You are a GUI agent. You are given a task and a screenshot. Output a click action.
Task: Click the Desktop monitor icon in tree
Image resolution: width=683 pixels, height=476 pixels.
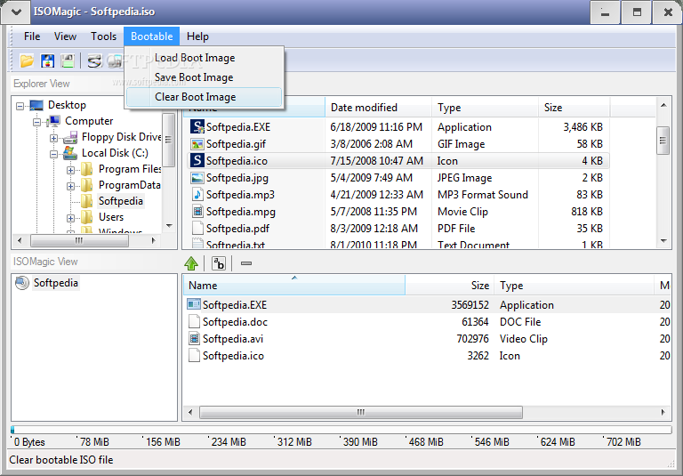pyautogui.click(x=36, y=105)
